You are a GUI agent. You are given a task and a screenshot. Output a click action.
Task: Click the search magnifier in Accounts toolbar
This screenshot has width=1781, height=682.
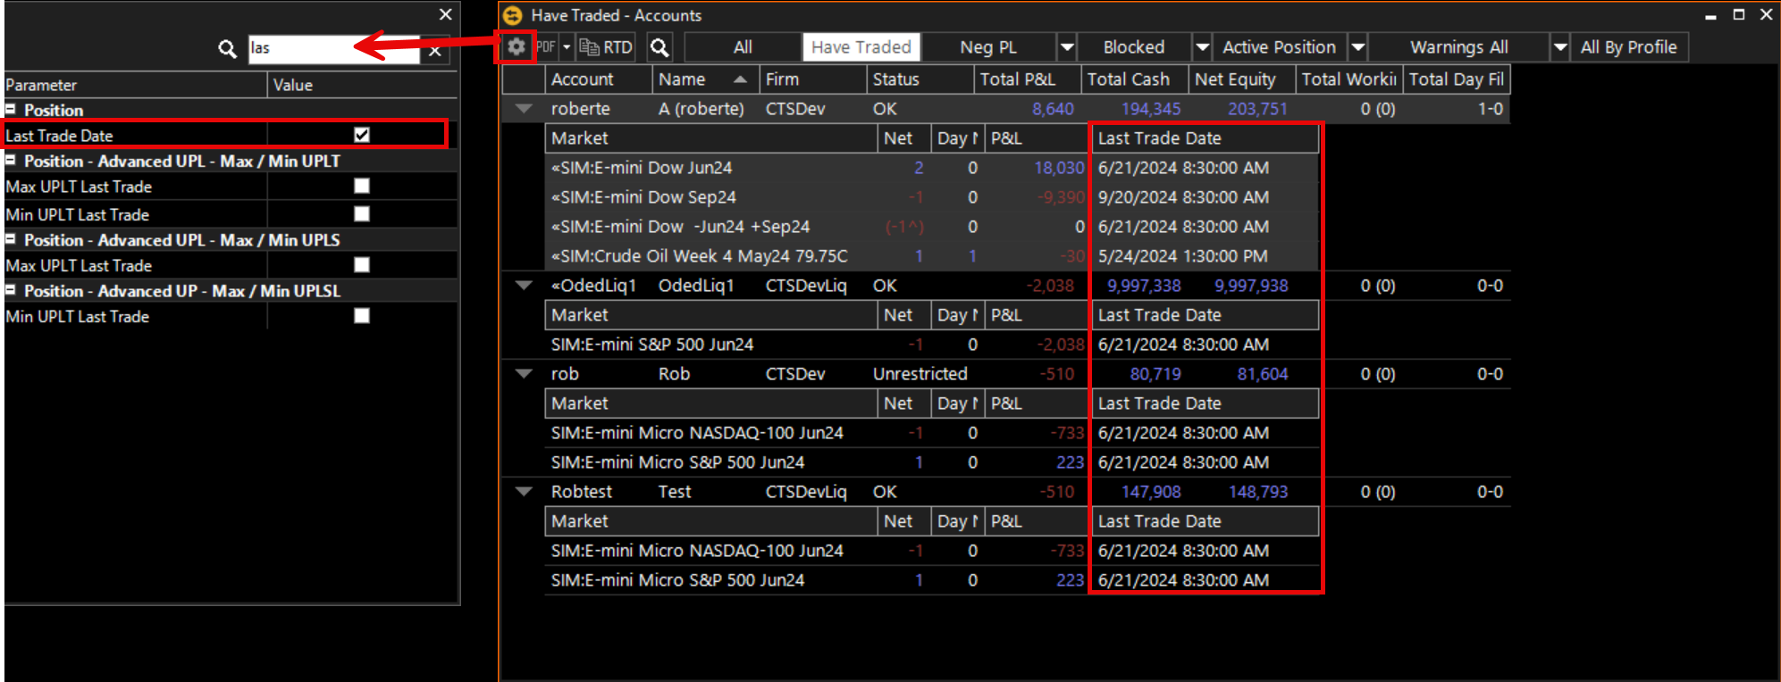[x=659, y=47]
